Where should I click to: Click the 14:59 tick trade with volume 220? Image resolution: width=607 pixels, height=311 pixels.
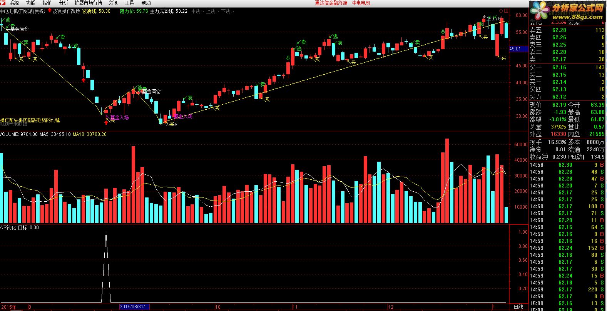567,289
